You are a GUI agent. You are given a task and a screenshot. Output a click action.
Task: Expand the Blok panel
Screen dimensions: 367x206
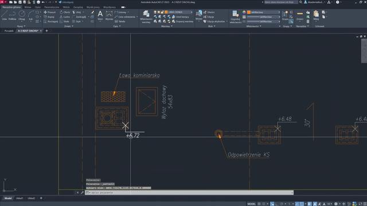212,26
